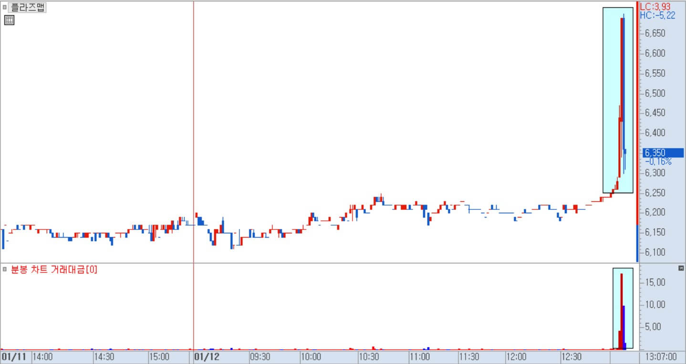
Task: Click the 6,200 price axis value
Action: 655,212
